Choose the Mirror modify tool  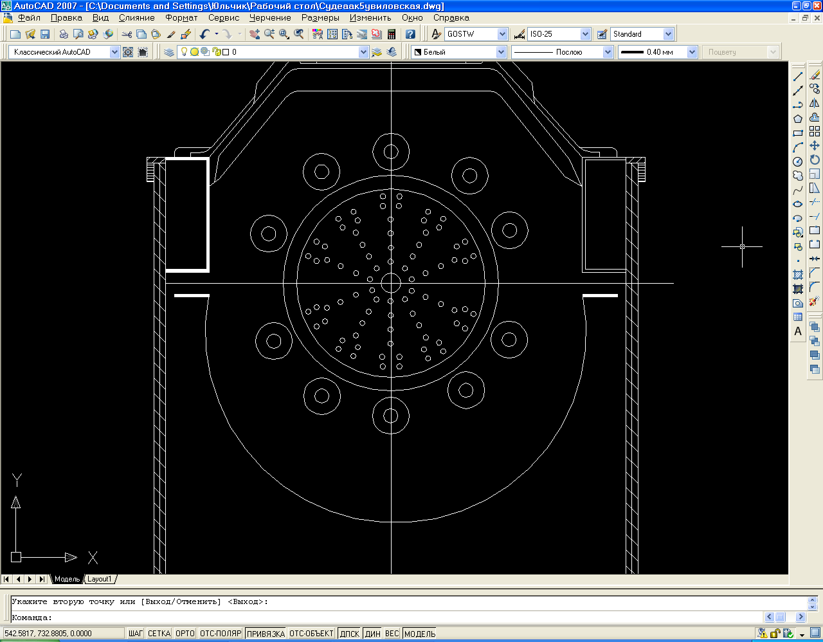pos(815,104)
